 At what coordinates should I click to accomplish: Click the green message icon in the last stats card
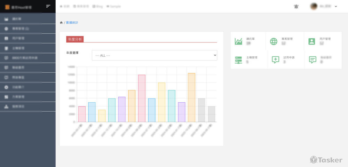click(x=313, y=60)
